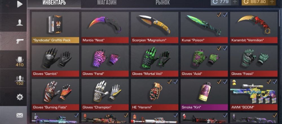This screenshot has width=282, height=124.
Task: Open the settings gear icon
Action: tap(20, 97)
